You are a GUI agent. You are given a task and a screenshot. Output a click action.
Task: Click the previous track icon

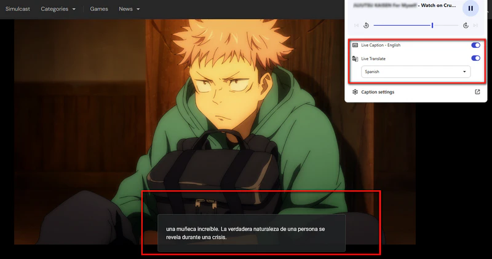[356, 25]
